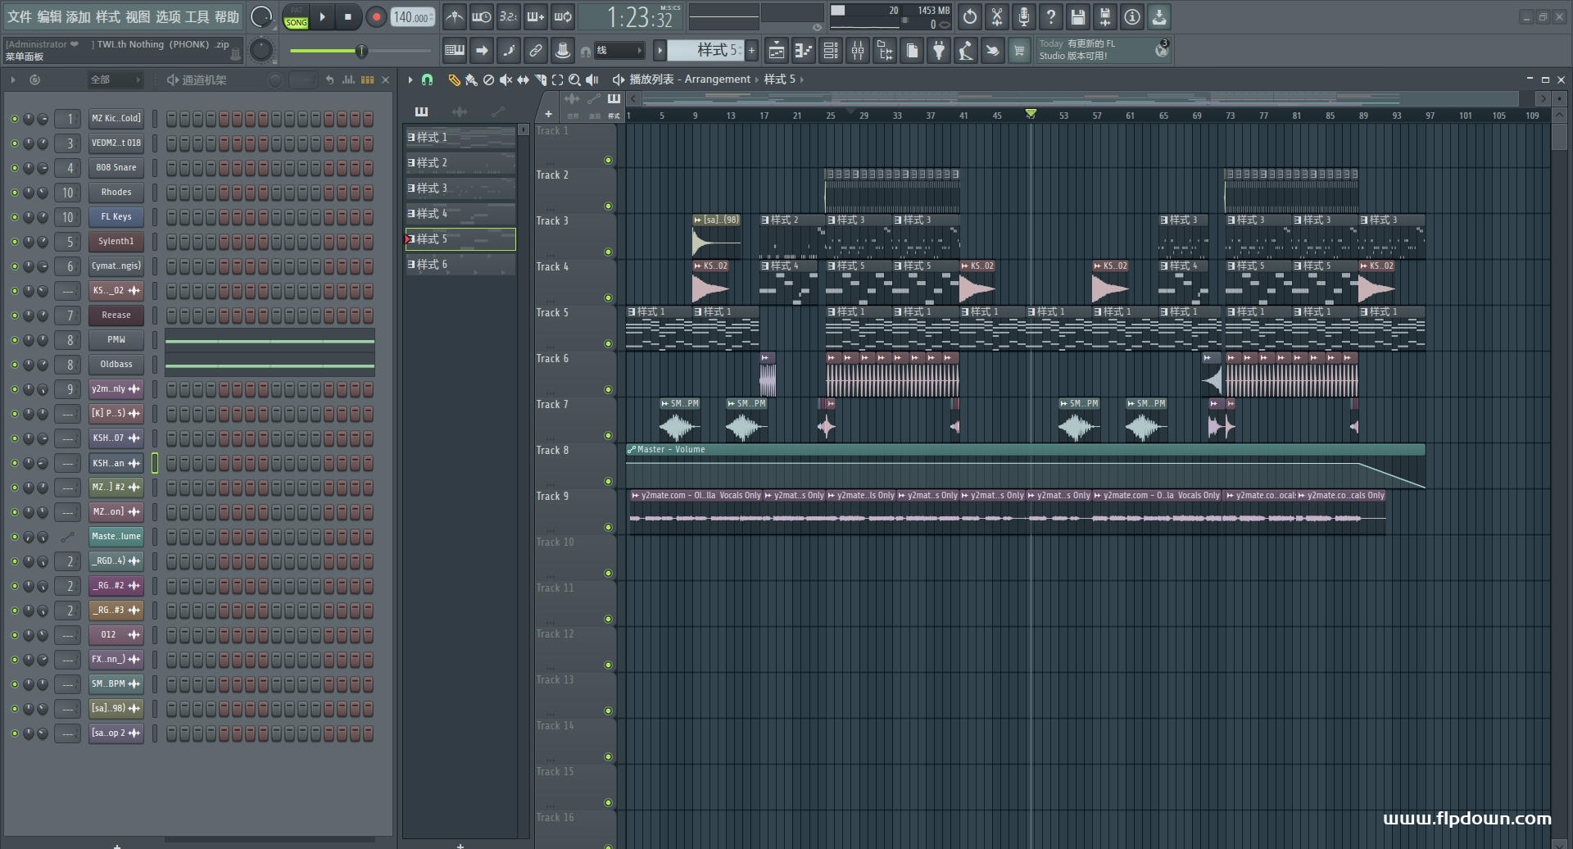The width and height of the screenshot is (1573, 849).
Task: Mute the 808 Snare channel
Action: click(14, 168)
